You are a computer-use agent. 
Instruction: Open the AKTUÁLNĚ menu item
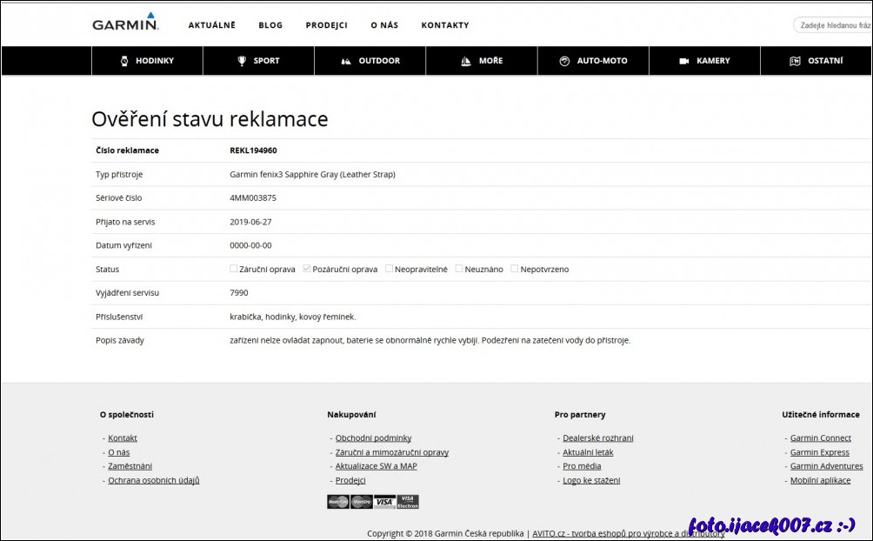coord(211,25)
